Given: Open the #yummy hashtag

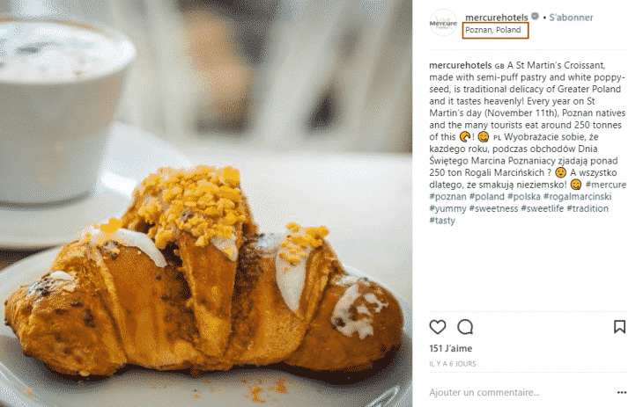Looking at the screenshot, I should [447, 208].
